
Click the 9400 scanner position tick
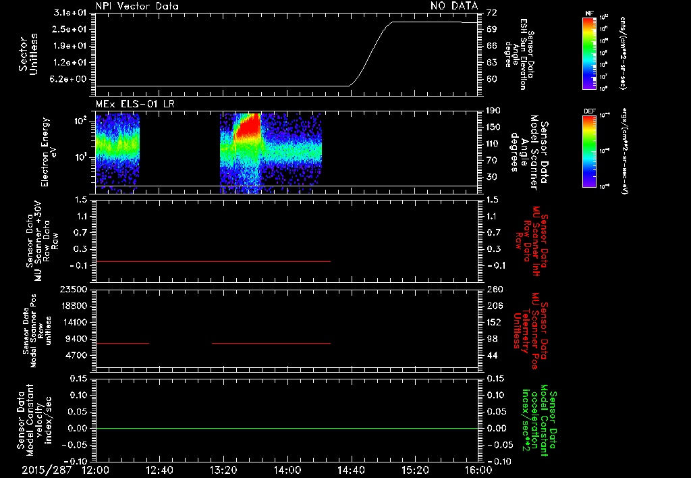(x=77, y=339)
